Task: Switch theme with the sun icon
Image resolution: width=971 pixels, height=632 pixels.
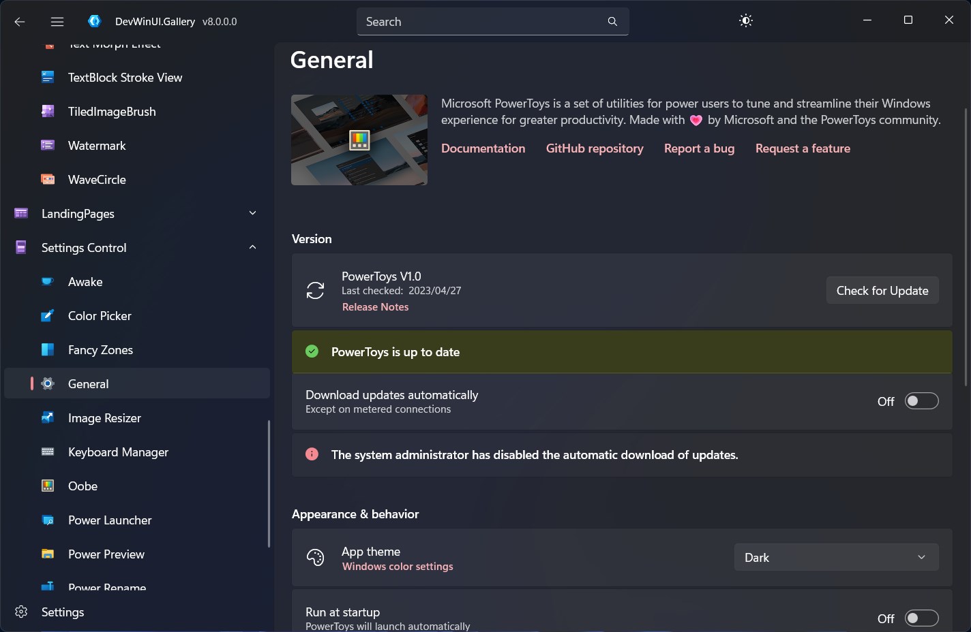Action: point(746,21)
